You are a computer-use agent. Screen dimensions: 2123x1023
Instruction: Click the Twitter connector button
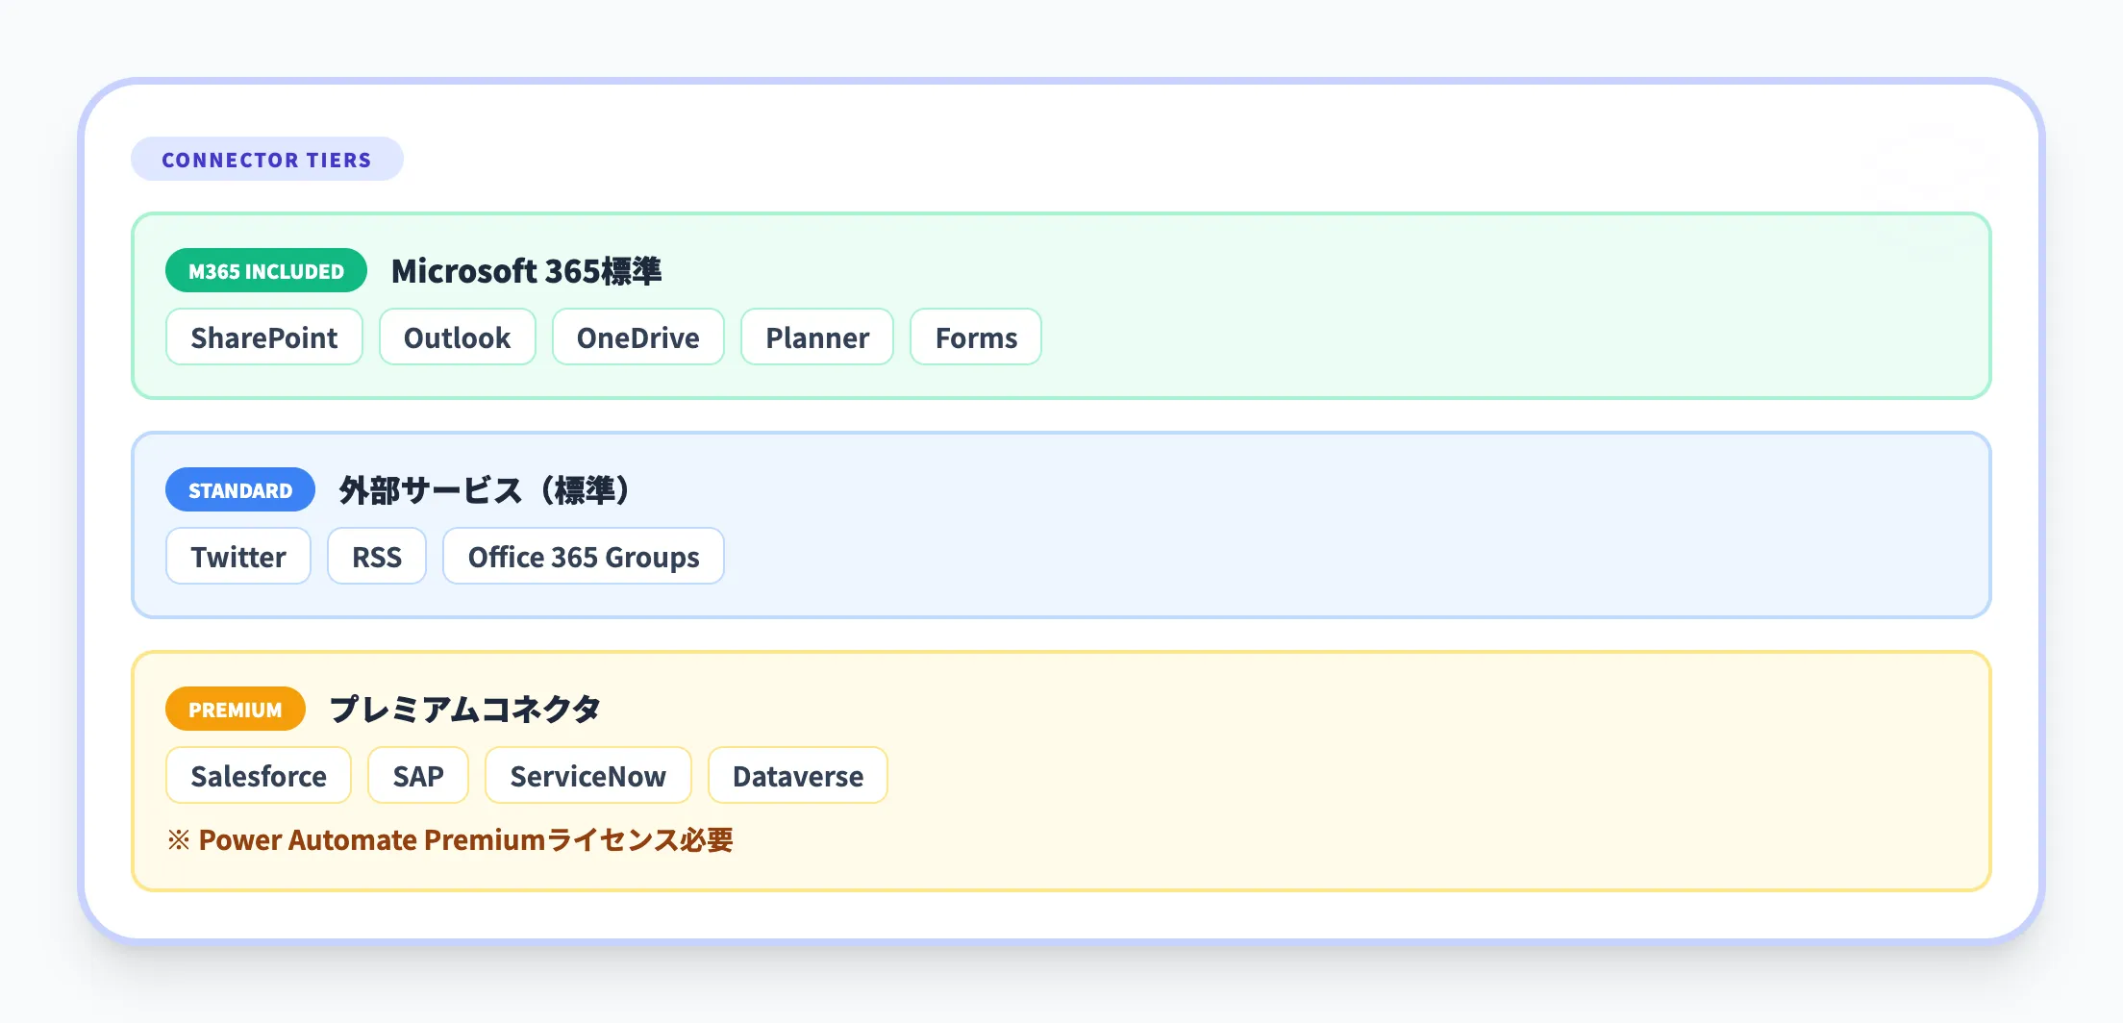237,556
